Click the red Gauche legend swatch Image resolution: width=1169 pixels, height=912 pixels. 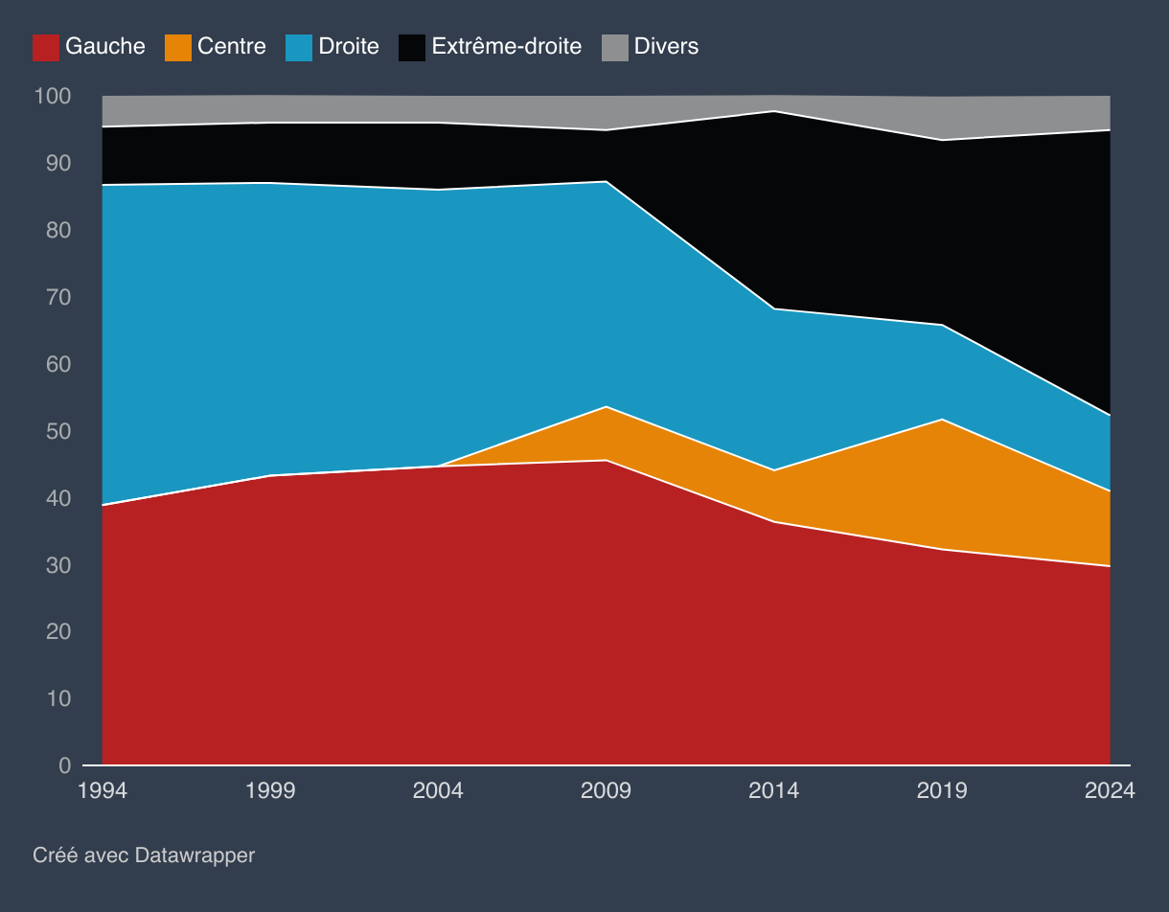tap(46, 47)
